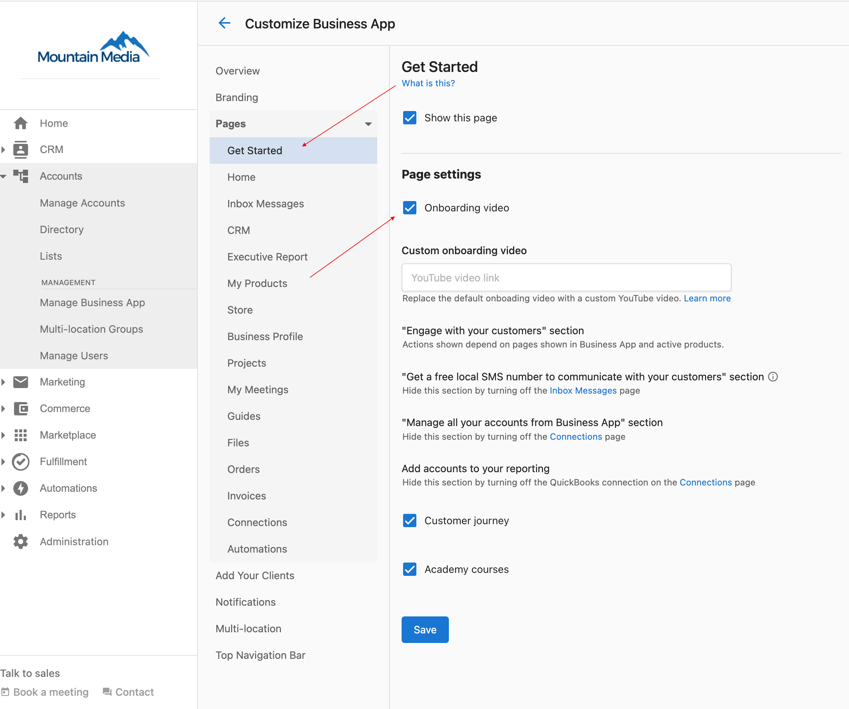
Task: Click the Home house icon
Action: 21,123
